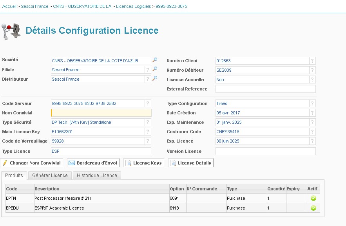Viewport: 346px width, 226px height.
Task: Open the License Keys button
Action: [x=144, y=163]
